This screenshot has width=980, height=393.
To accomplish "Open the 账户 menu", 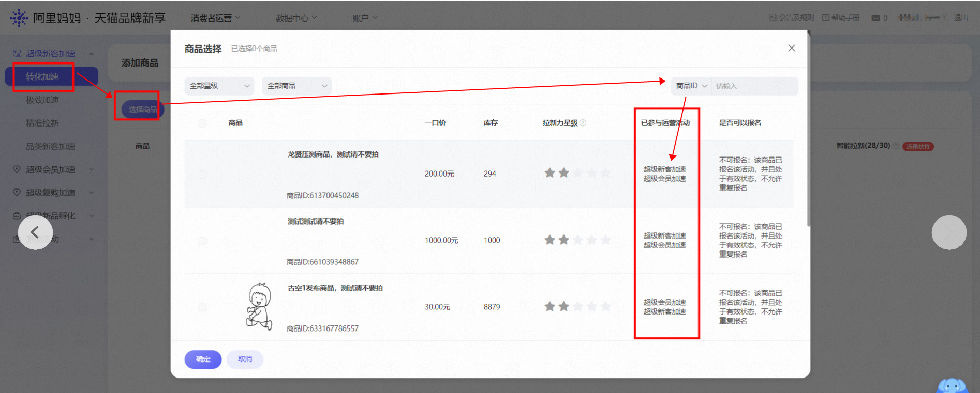I will click(x=365, y=18).
